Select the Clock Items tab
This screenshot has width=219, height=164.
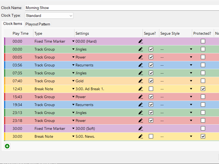click(x=13, y=24)
